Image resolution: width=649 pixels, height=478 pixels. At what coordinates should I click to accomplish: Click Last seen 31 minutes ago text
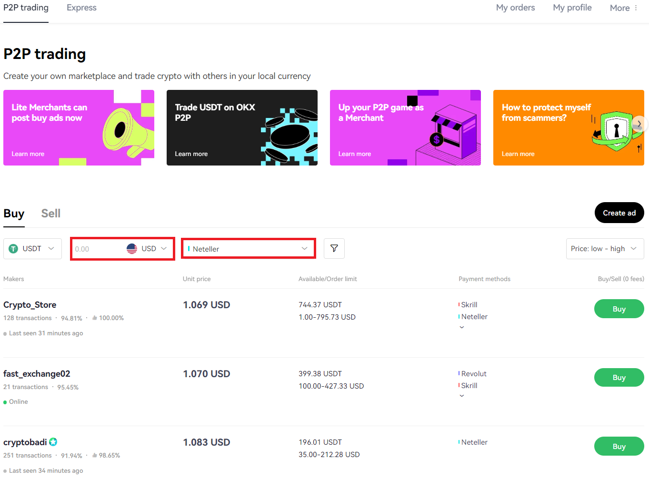click(x=46, y=333)
